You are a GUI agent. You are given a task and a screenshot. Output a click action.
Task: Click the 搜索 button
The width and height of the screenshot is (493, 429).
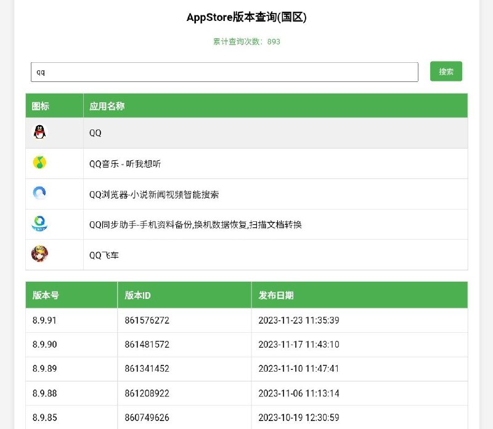445,71
